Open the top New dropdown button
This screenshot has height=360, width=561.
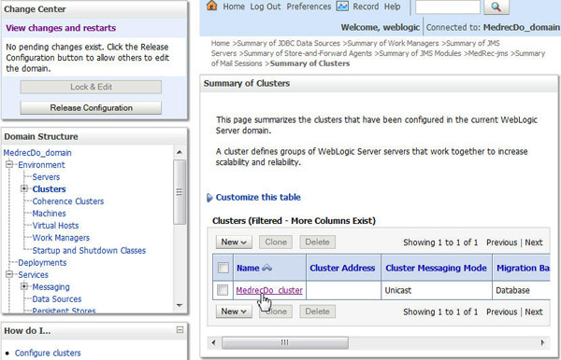[234, 242]
